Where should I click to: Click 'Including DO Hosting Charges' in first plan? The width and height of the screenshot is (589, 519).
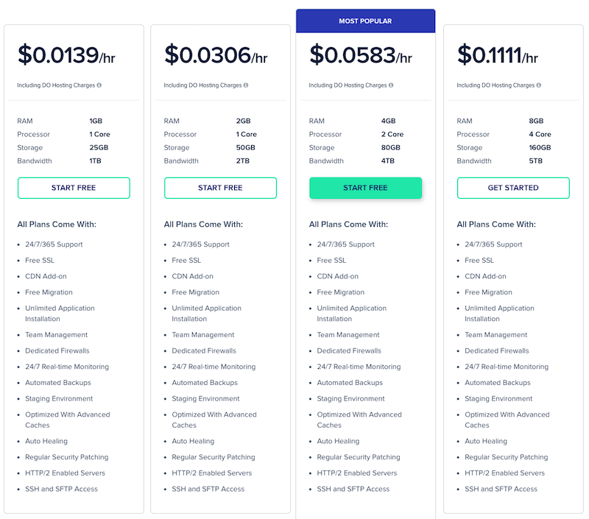click(56, 85)
